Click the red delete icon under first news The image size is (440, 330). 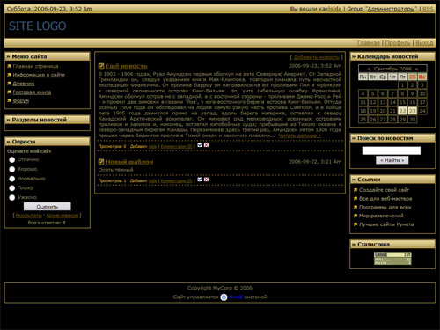tap(207, 145)
